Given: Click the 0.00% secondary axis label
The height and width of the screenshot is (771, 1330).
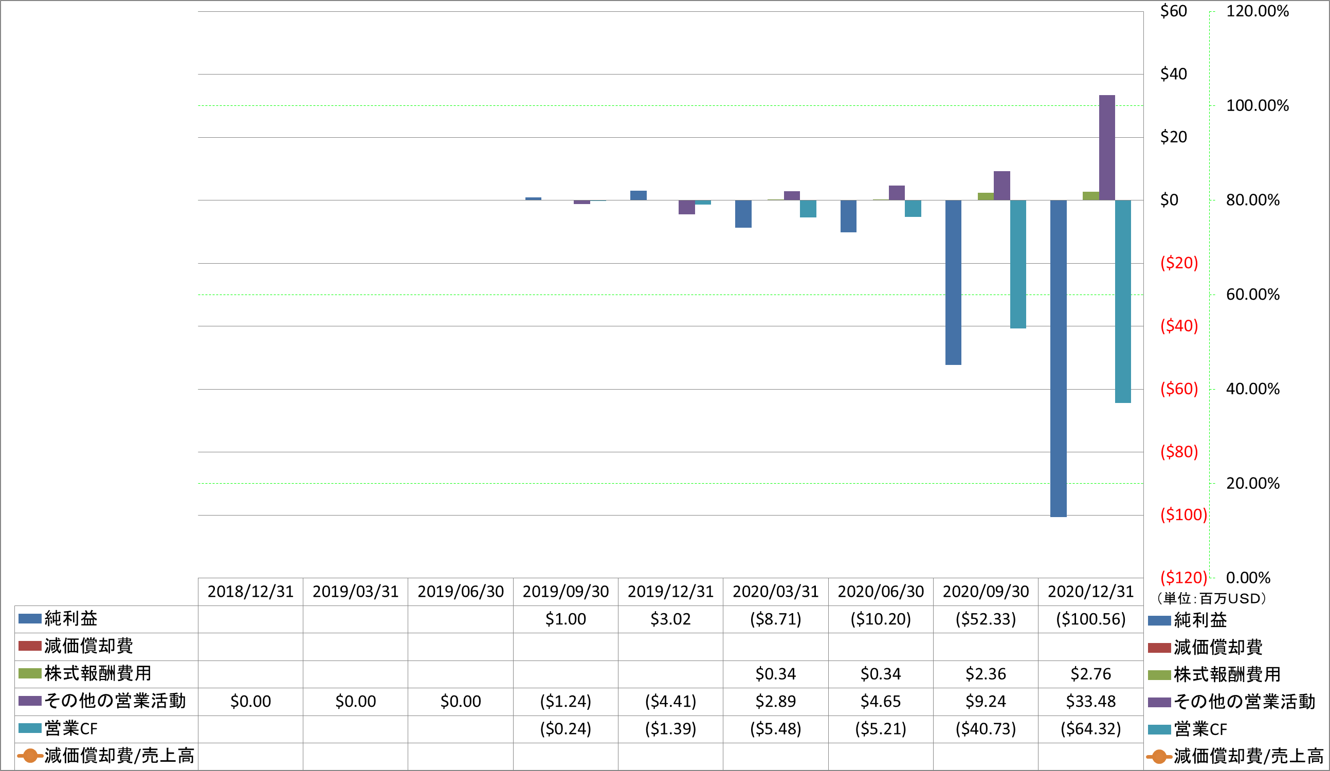Looking at the screenshot, I should tap(1248, 578).
